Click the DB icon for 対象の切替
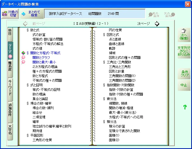 tap(5, 14)
